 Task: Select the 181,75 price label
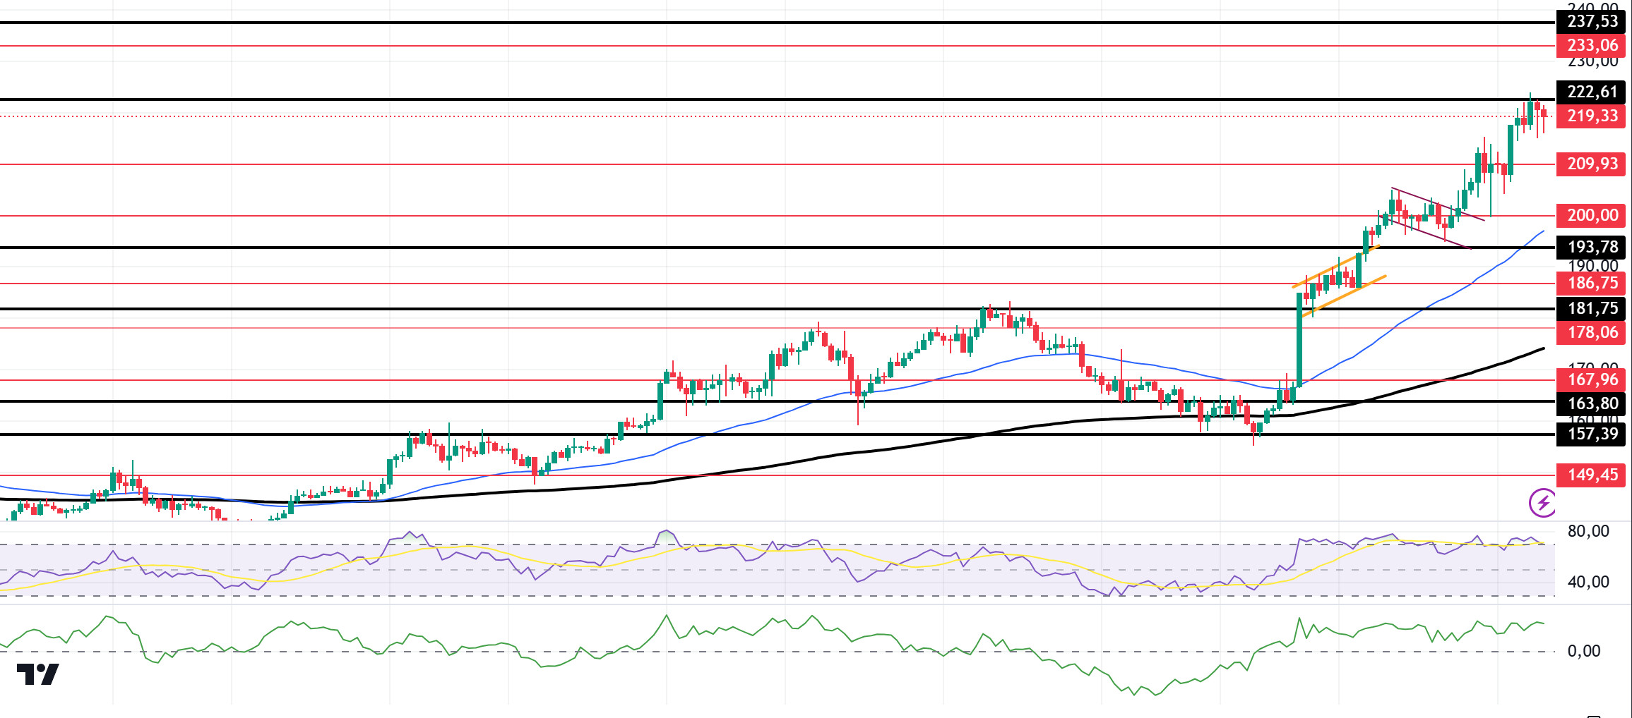tap(1592, 309)
